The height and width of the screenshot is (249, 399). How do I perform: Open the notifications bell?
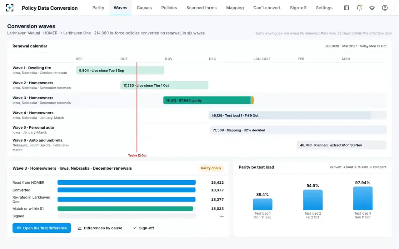tap(359, 8)
